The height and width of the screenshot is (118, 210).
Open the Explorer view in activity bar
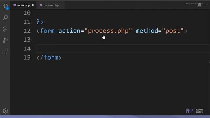tap(5, 6)
